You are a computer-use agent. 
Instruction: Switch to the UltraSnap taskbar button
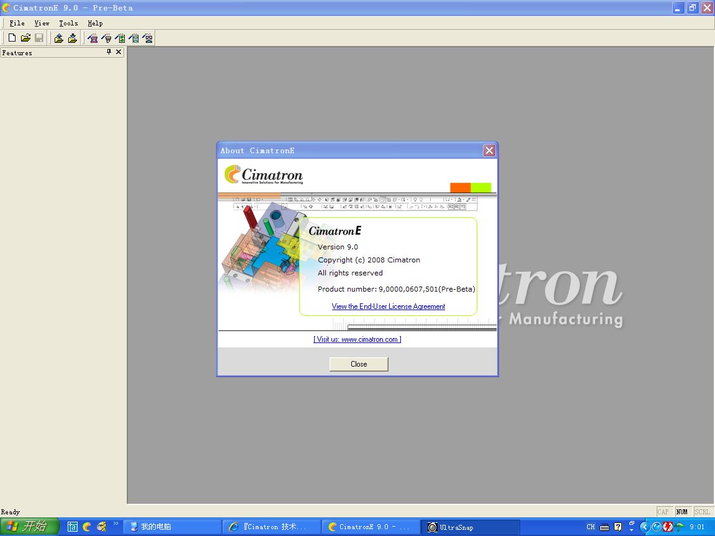coord(470,527)
